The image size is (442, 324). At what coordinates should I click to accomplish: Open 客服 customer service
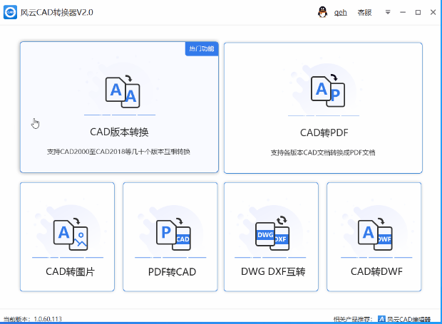coord(364,12)
